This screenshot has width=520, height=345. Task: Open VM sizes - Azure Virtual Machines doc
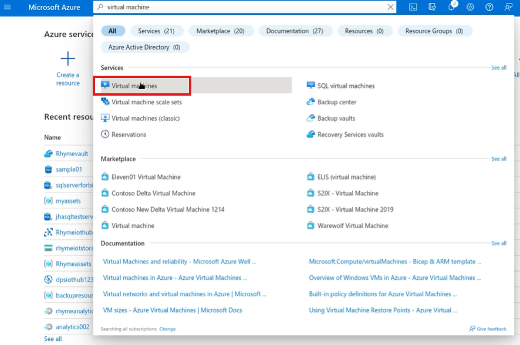point(173,310)
